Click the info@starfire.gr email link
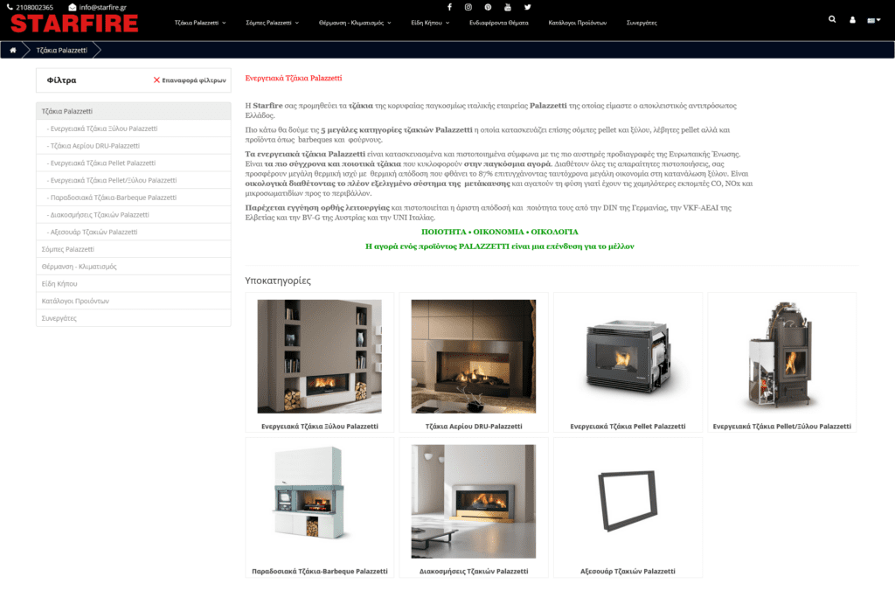The width and height of the screenshot is (895, 611). [x=103, y=7]
